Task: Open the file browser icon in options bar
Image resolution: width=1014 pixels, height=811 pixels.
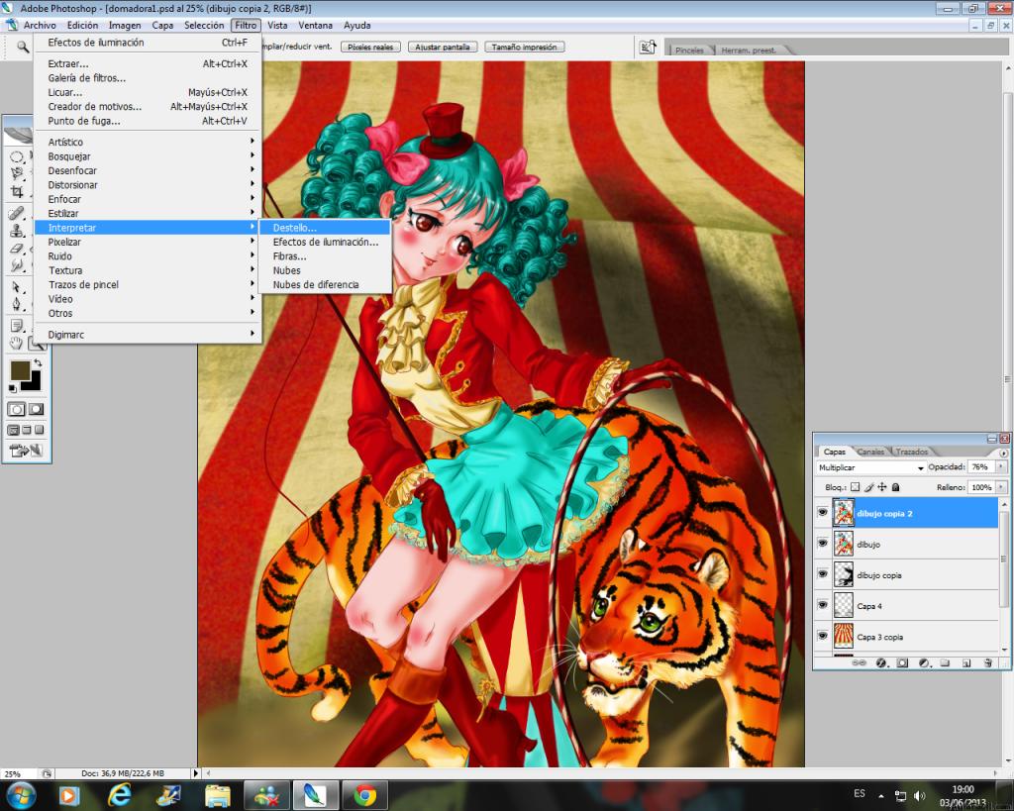Action: [648, 47]
